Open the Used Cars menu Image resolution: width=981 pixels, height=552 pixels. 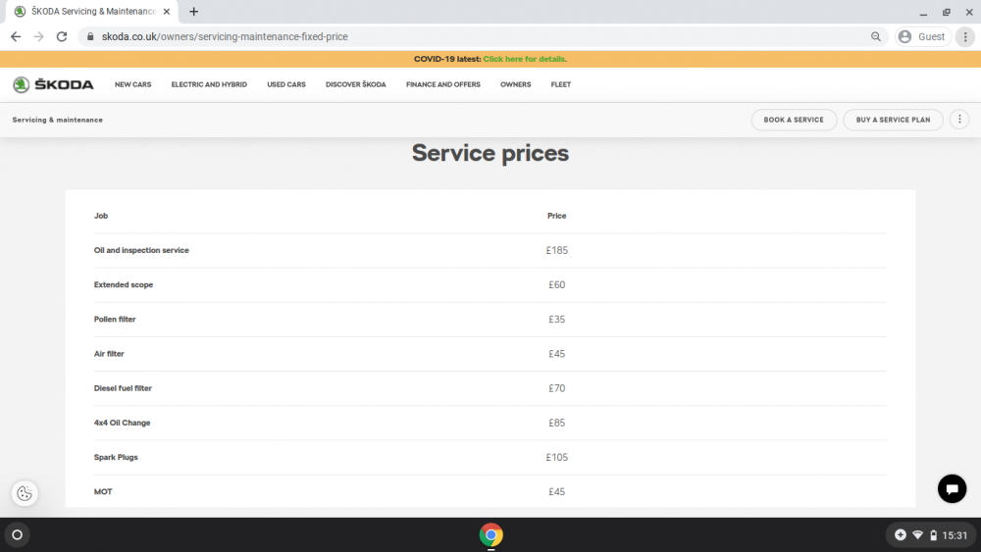click(x=286, y=84)
